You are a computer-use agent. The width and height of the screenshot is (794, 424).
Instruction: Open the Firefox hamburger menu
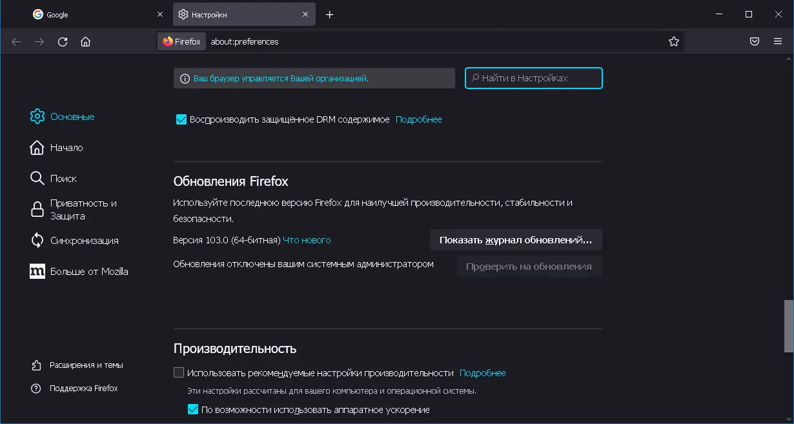(778, 42)
